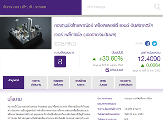Viewport: 163px width, 120px height.
Task: Open the document download tab
Action: click(x=81, y=83)
